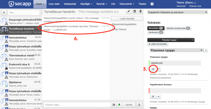Image resolution: width=211 pixels, height=109 pixels.
Task: Click the folder attachment icon in message bar
Action: pyautogui.click(x=114, y=105)
